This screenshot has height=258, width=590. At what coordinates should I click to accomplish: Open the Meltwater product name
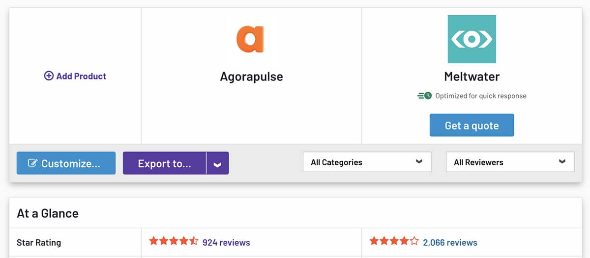(x=472, y=77)
